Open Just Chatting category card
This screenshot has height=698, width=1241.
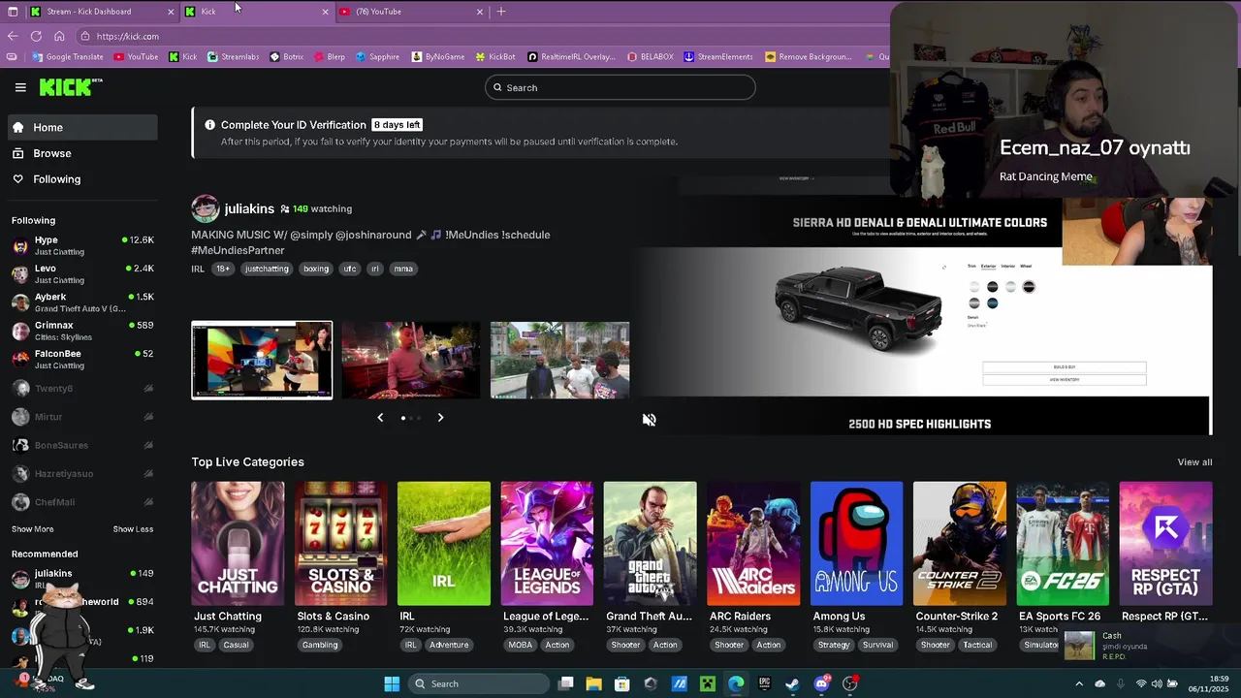238,544
